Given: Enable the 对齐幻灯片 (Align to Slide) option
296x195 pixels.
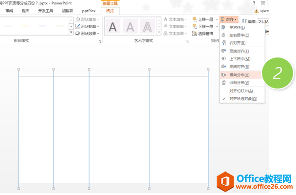Looking at the screenshot, I should point(240,91).
